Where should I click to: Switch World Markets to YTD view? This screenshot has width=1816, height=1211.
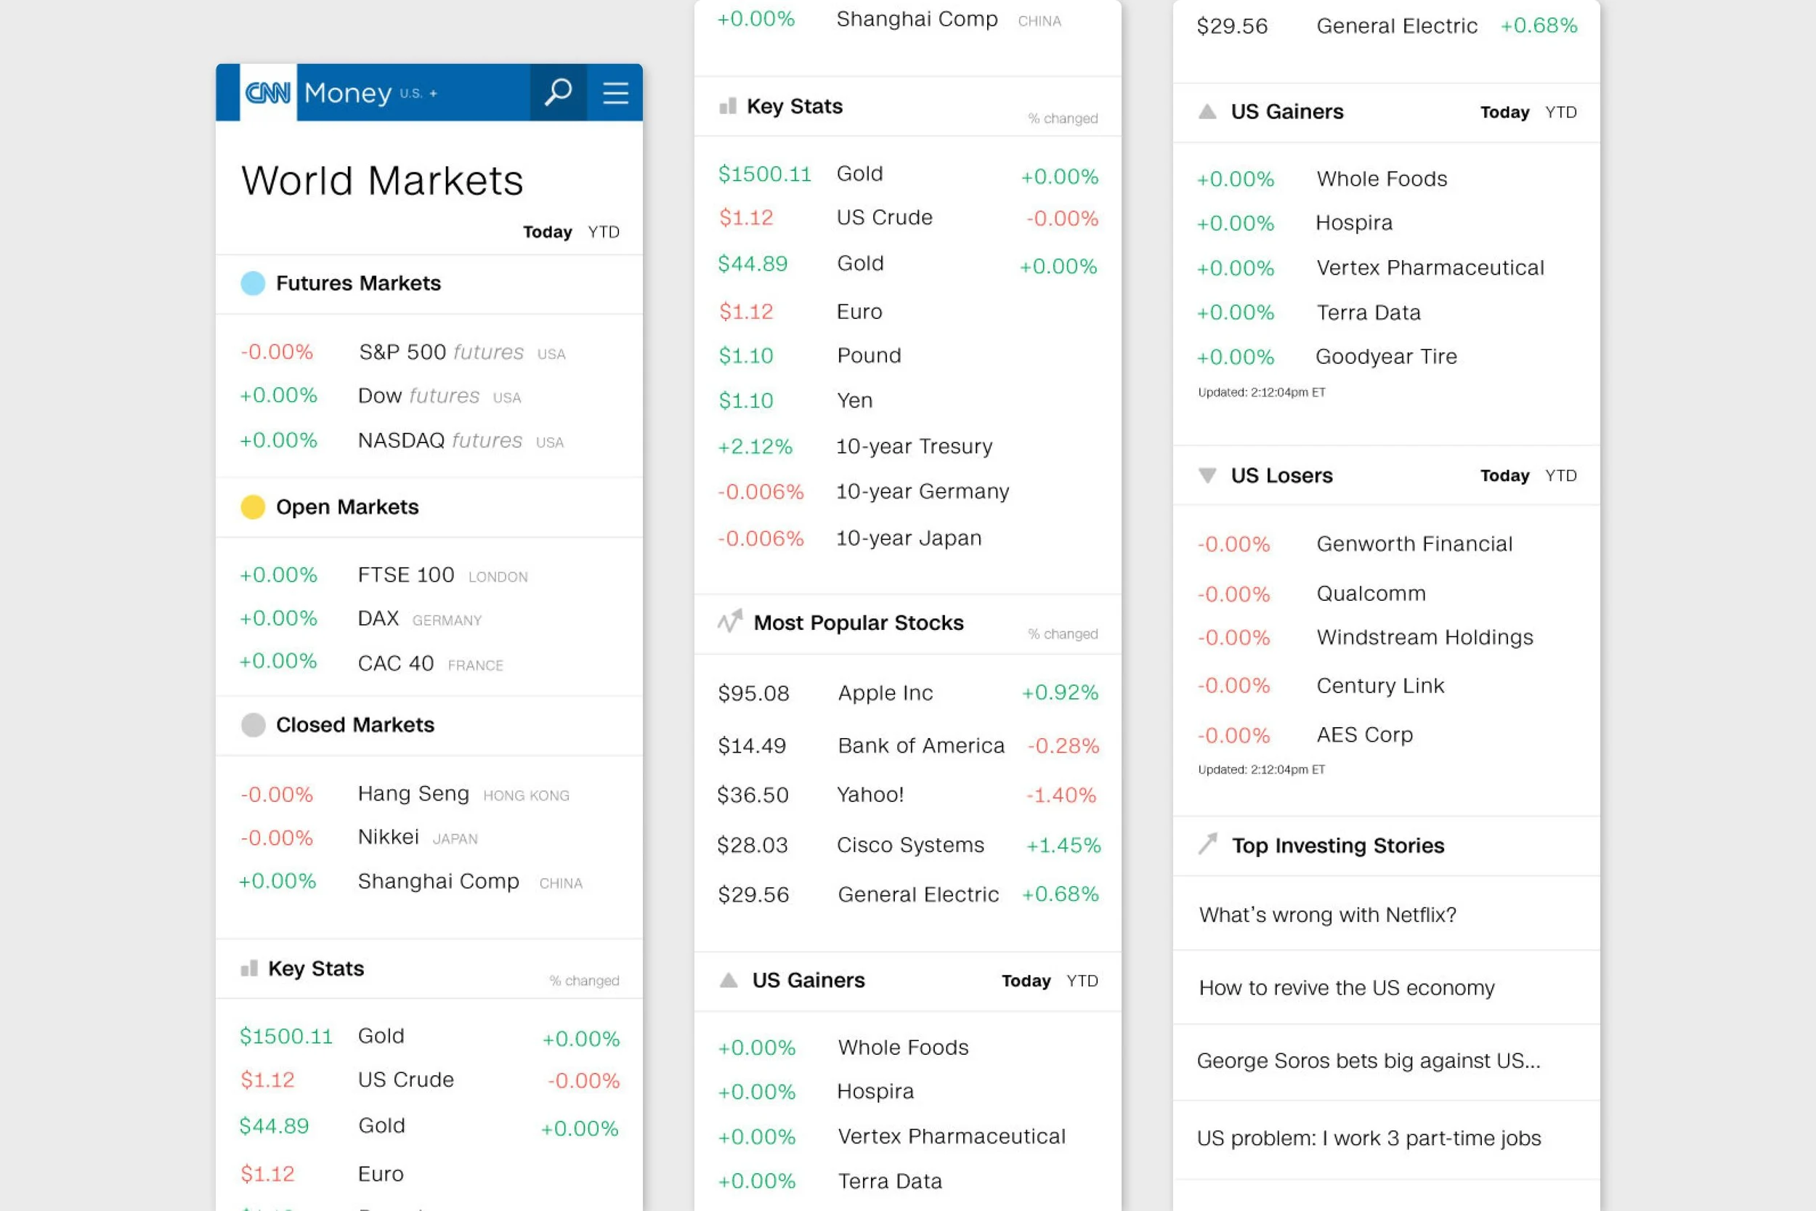tap(603, 232)
